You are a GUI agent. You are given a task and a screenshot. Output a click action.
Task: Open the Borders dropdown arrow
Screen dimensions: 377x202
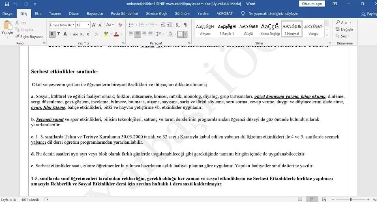click(185, 34)
